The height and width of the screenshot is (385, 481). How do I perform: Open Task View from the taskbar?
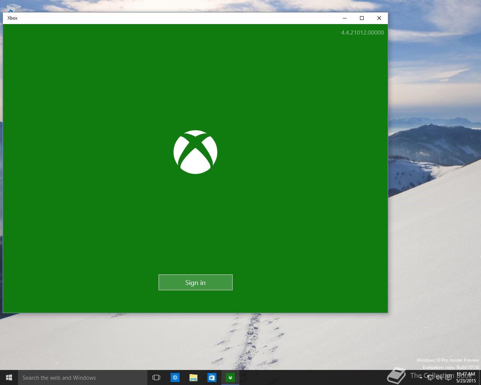[x=156, y=377]
